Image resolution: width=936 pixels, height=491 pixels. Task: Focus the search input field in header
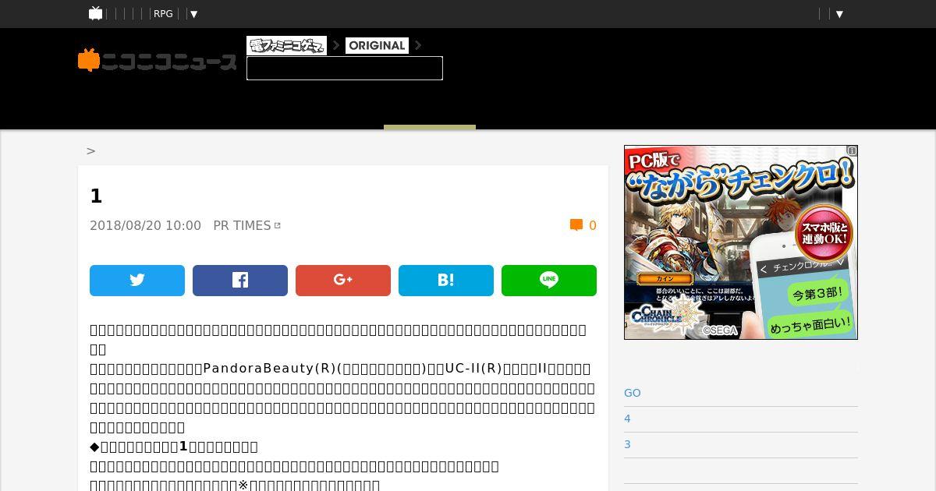pos(345,68)
